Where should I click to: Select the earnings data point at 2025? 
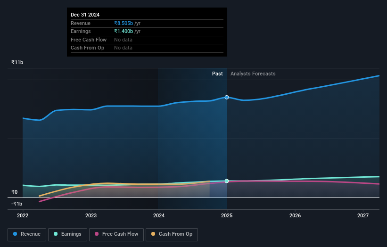pos(227,181)
